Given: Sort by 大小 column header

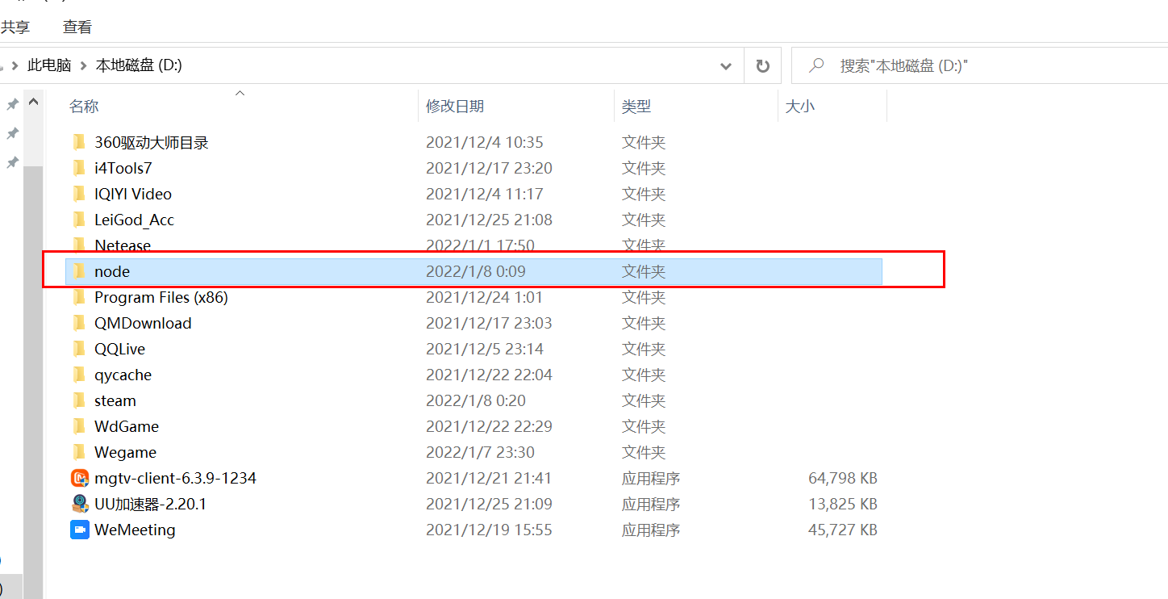Looking at the screenshot, I should pyautogui.click(x=800, y=107).
